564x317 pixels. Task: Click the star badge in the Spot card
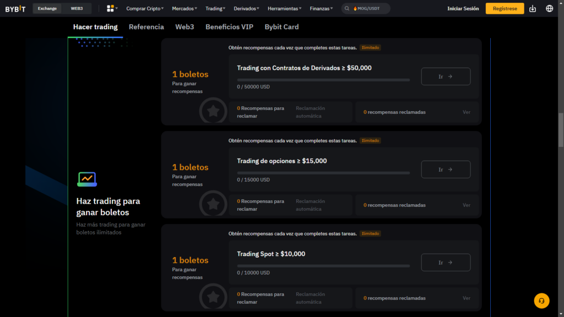point(213,297)
